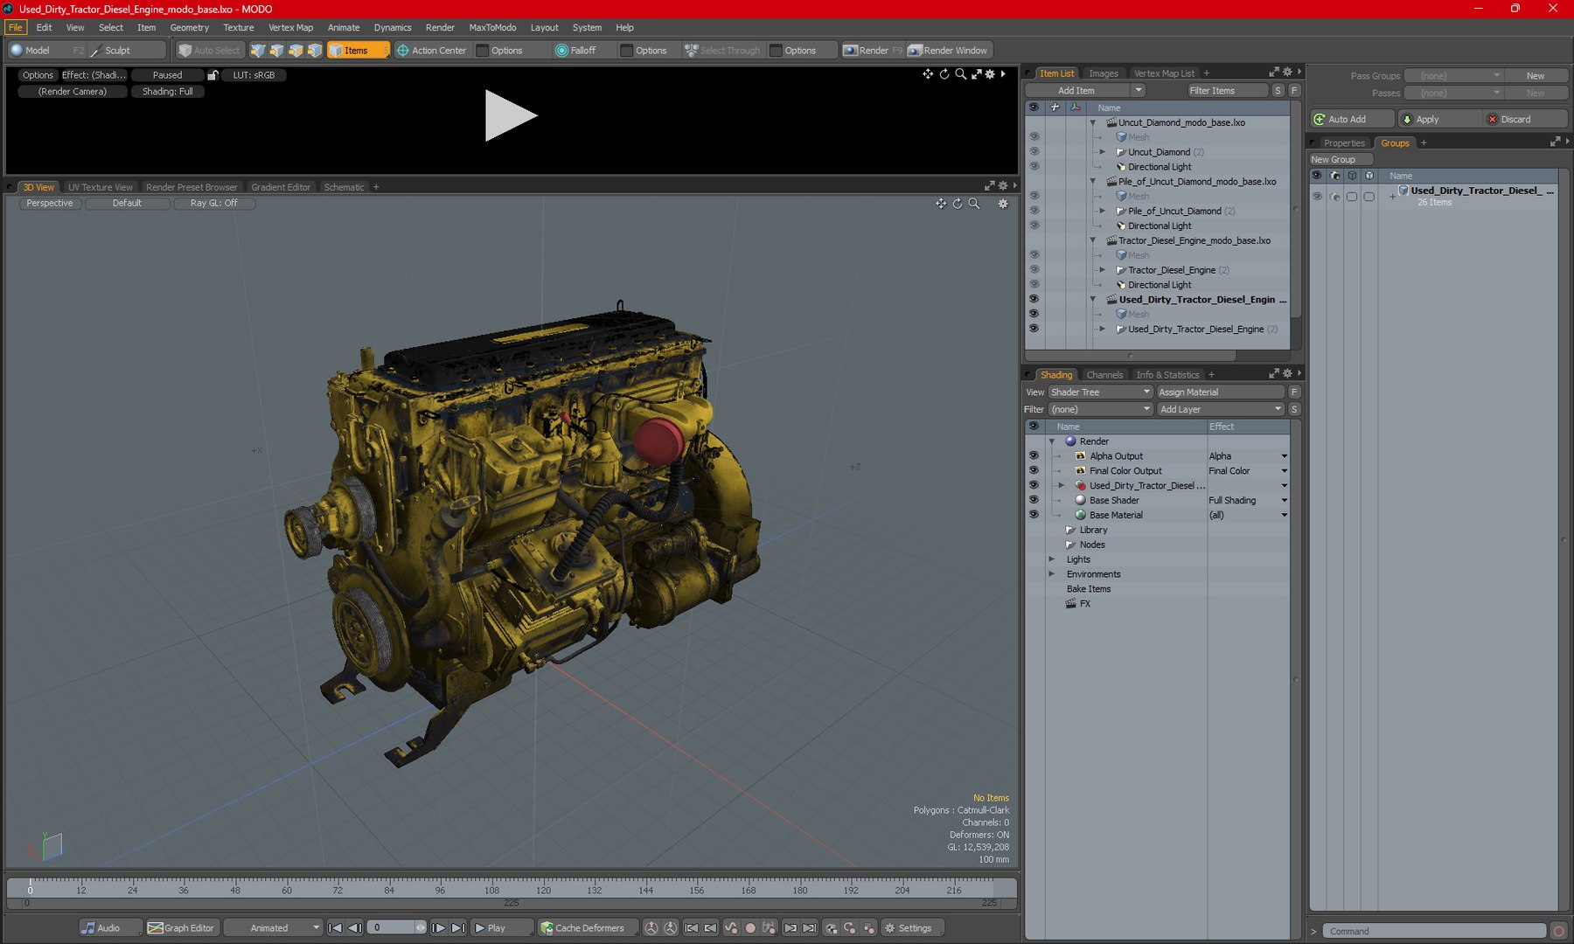The height and width of the screenshot is (944, 1574).
Task: Switch to the UV Texture View tab
Action: [100, 187]
